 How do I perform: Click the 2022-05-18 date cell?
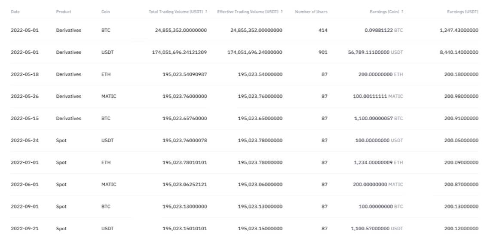pyautogui.click(x=25, y=74)
